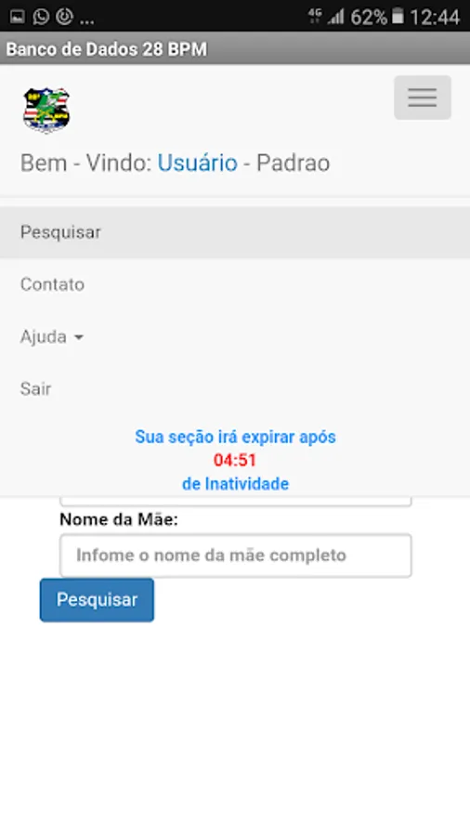Click the partially hidden field above Nome da Mãe

[236, 502]
